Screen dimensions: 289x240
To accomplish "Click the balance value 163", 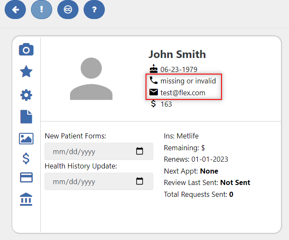I will (166, 105).
